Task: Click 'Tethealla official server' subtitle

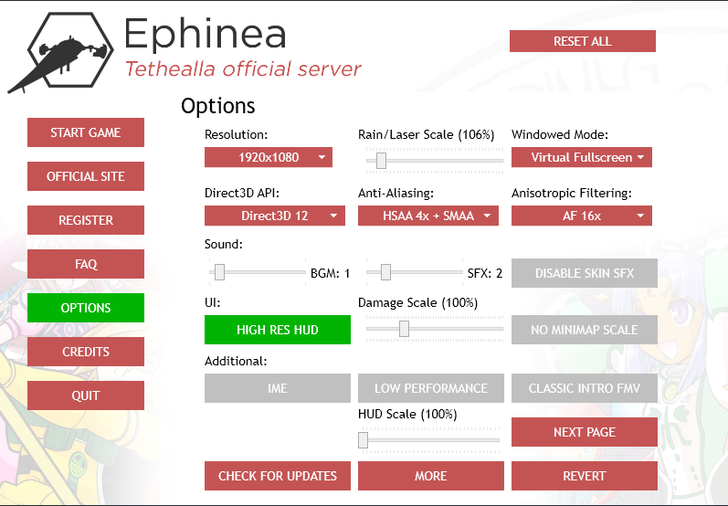Action: click(243, 69)
